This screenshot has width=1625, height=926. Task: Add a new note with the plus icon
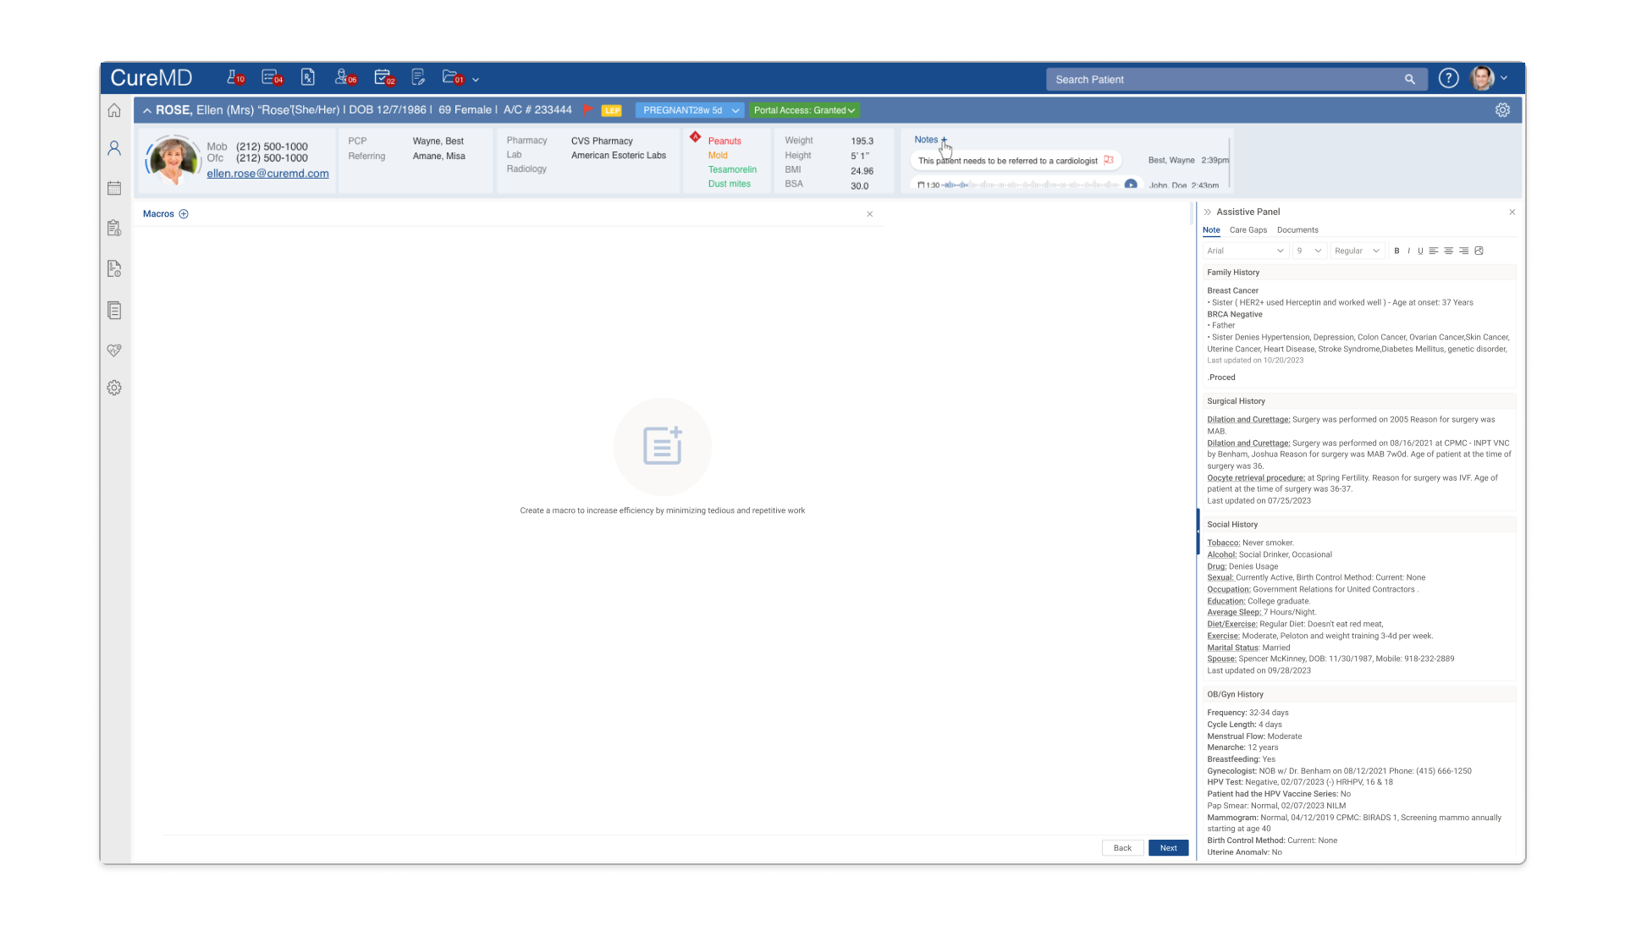tap(944, 140)
